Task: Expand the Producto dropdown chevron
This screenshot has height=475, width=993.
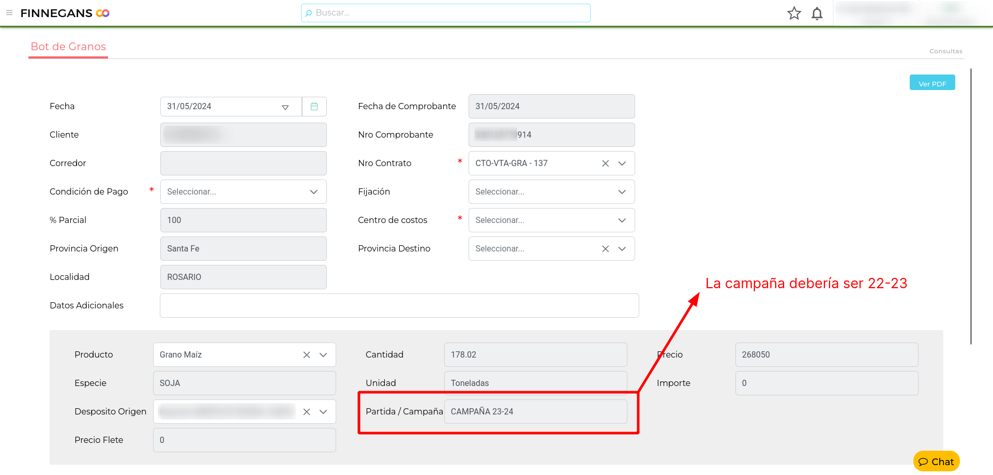Action: click(x=323, y=355)
